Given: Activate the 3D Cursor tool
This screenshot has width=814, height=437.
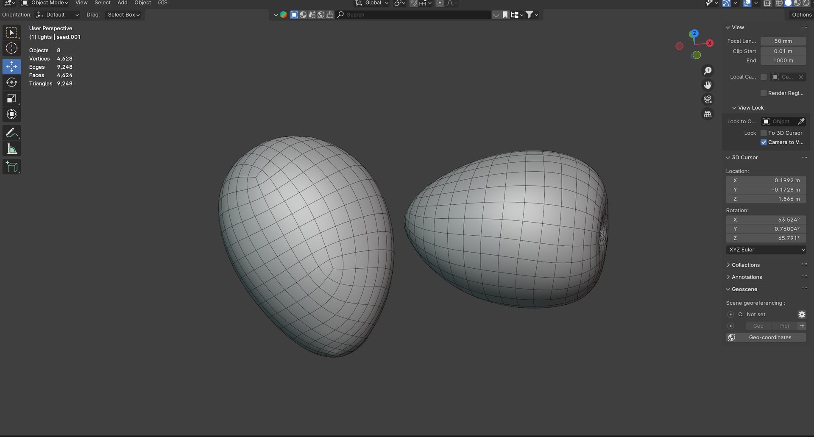Looking at the screenshot, I should coord(11,48).
